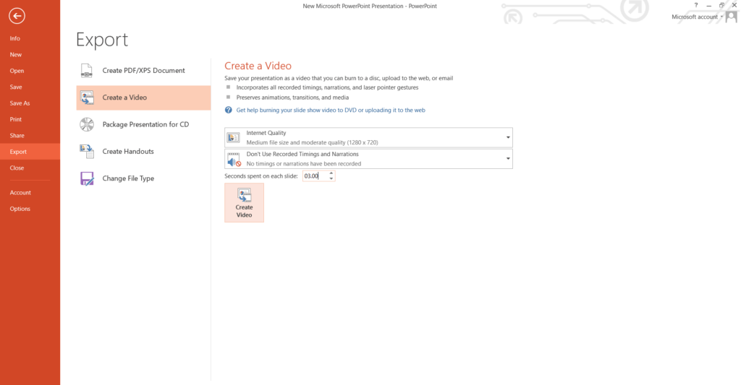Open PowerPoint Help question mark in title bar

[x=695, y=5]
